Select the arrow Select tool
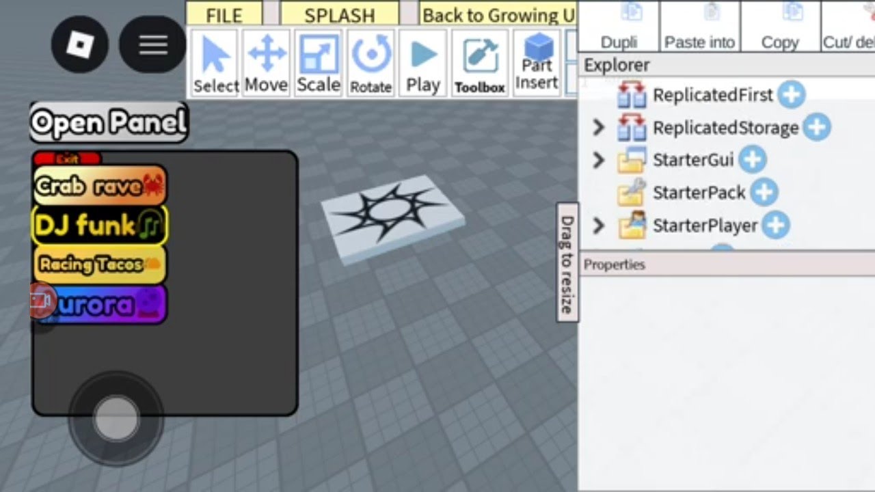This screenshot has height=492, width=875. [x=216, y=64]
